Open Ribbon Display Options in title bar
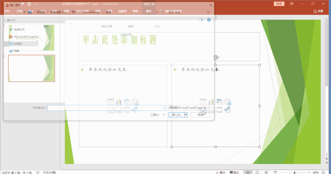 coord(292,4)
